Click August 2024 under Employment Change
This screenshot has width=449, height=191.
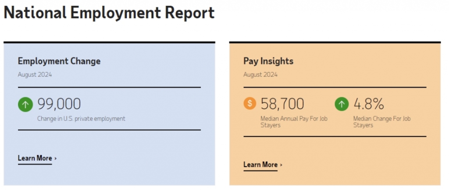pyautogui.click(x=35, y=74)
